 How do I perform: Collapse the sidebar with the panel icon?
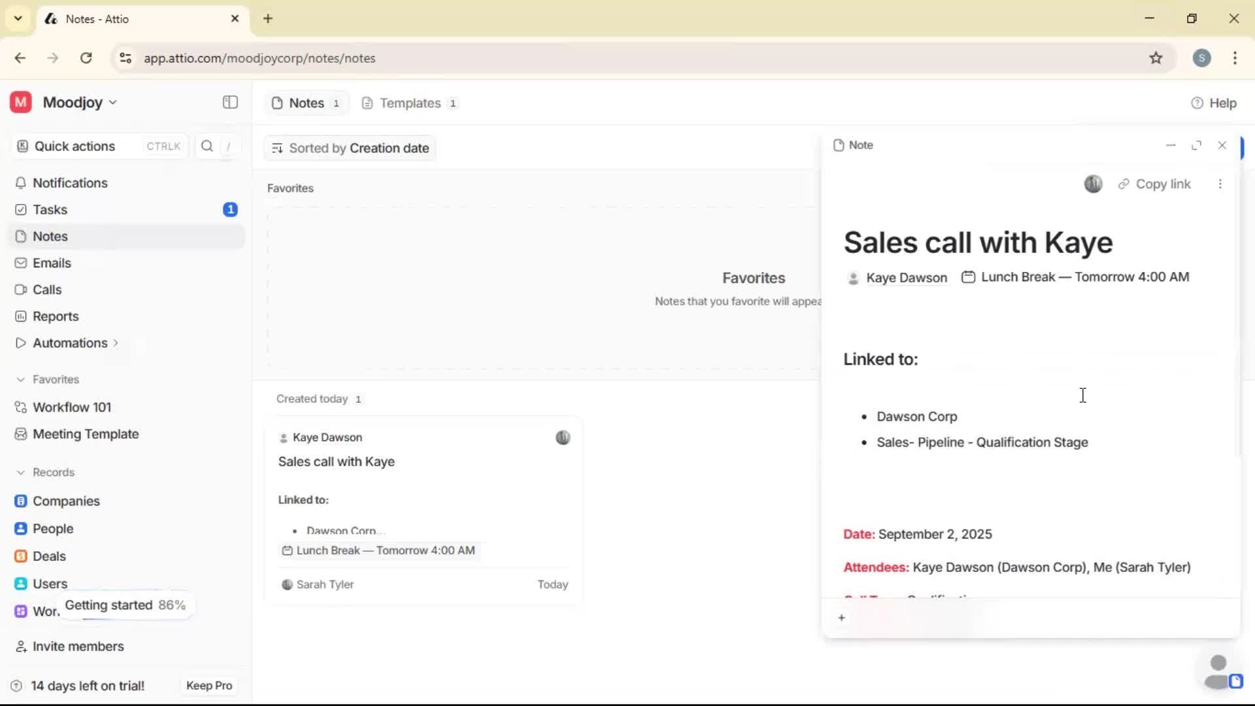229,103
